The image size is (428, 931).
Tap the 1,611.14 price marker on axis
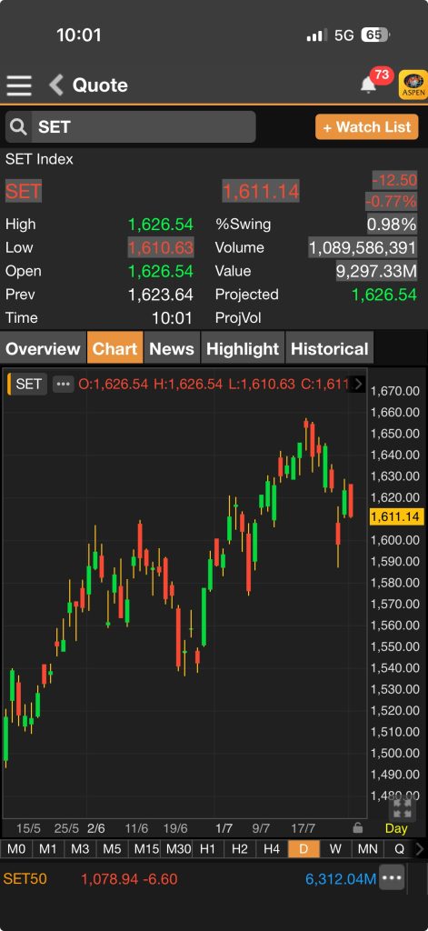coord(395,517)
